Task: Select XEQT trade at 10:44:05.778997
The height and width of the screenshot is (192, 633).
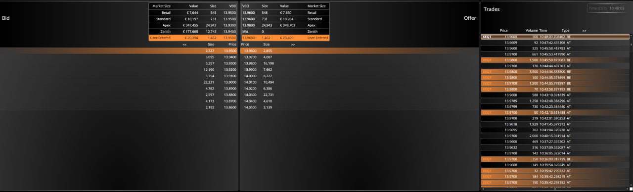Action: point(555,83)
